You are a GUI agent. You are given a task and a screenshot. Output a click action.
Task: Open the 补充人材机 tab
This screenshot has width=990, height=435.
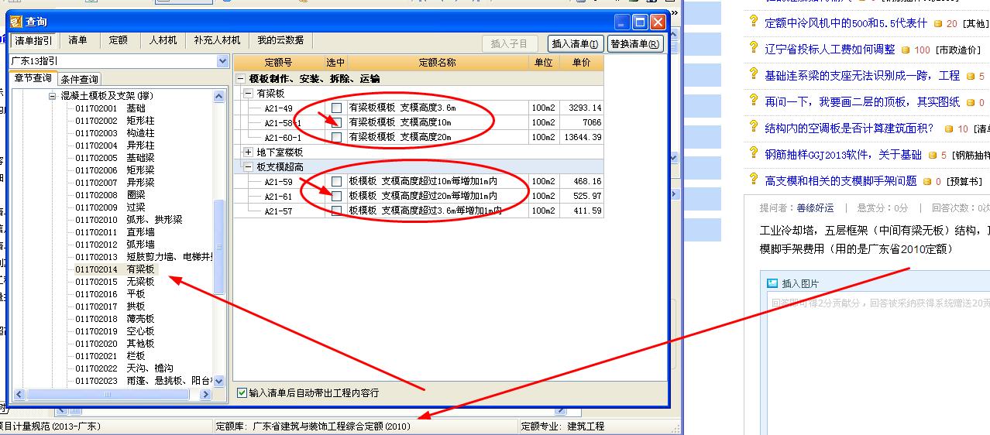pos(217,40)
